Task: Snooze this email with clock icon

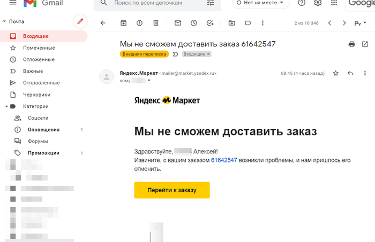Action: coord(194,23)
